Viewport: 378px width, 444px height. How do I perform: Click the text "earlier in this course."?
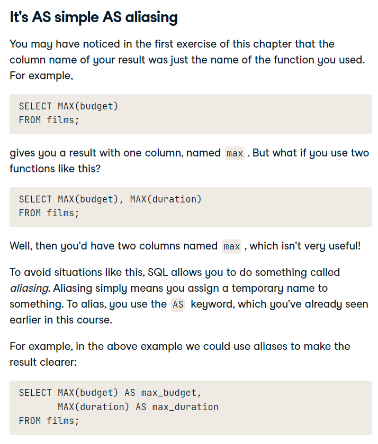pos(61,320)
